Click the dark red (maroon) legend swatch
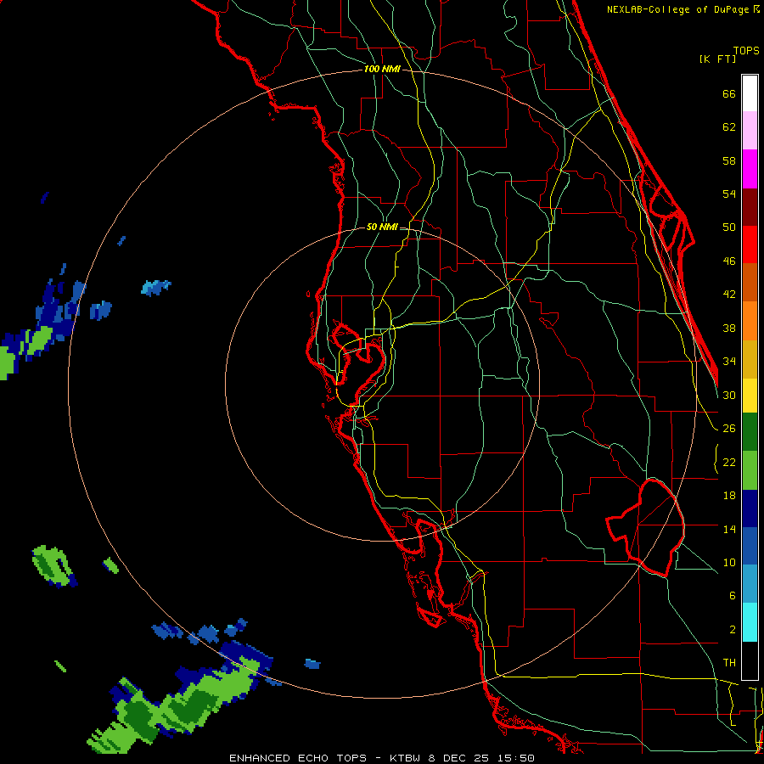The image size is (764, 764). coord(750,207)
